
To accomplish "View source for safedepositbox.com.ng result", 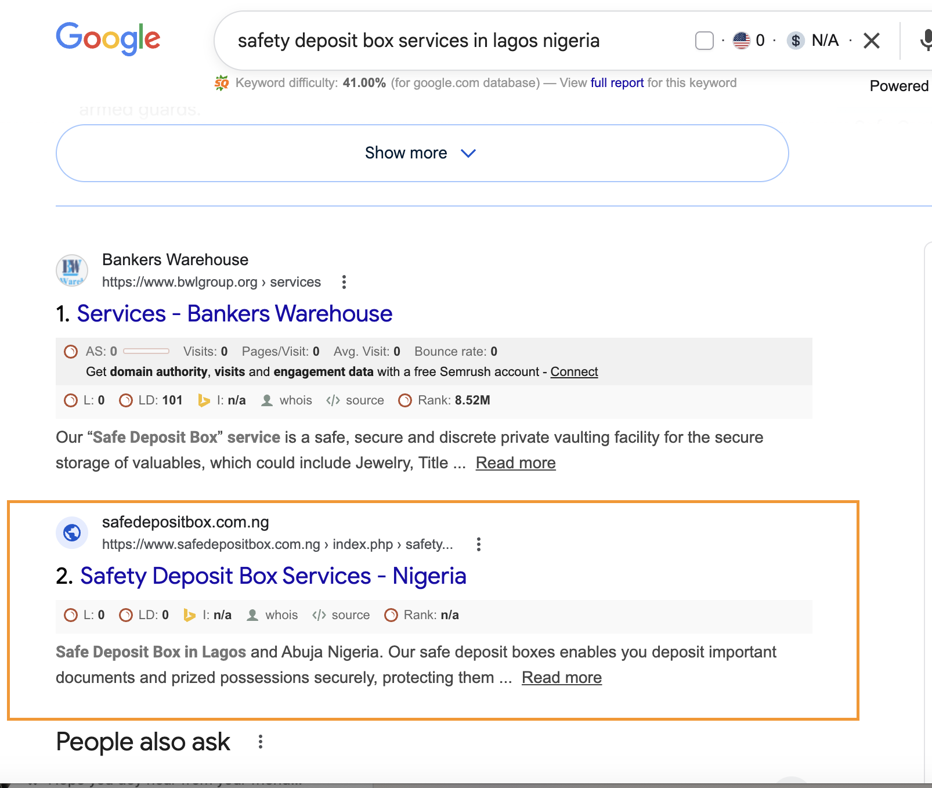I will 342,615.
